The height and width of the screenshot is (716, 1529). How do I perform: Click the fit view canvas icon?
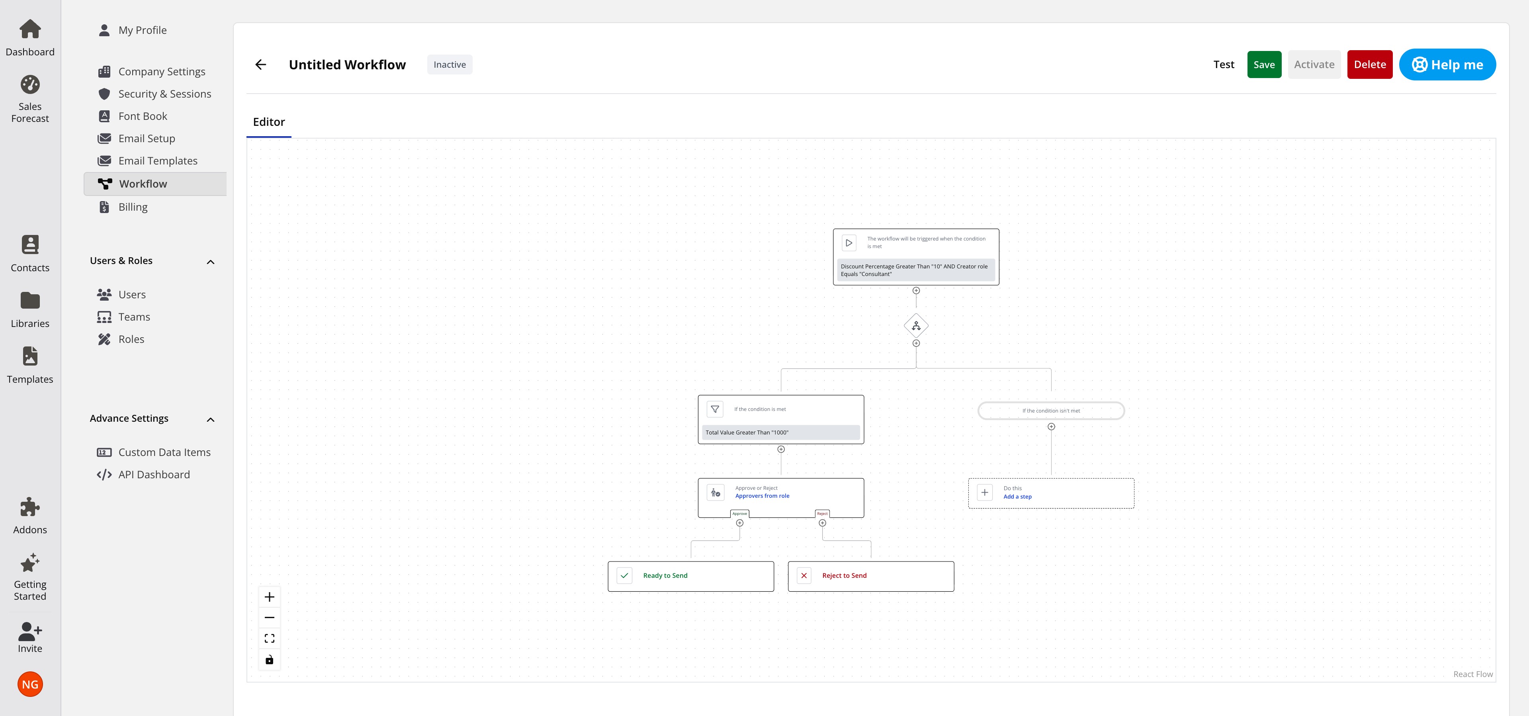(x=270, y=638)
